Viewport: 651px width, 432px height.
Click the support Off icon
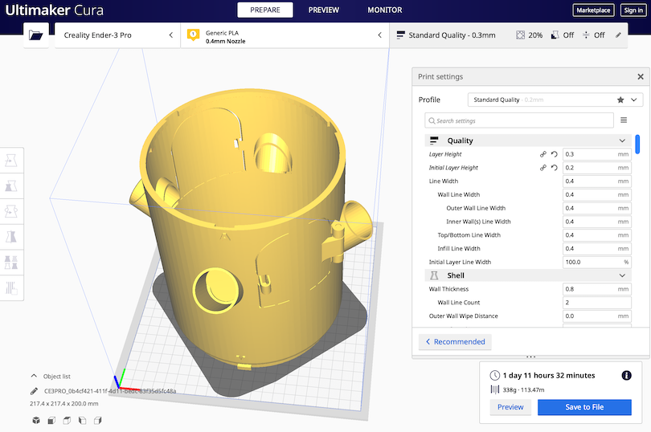point(555,35)
